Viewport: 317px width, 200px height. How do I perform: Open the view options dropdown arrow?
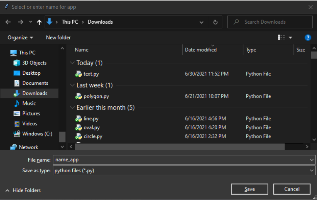tap(291, 37)
